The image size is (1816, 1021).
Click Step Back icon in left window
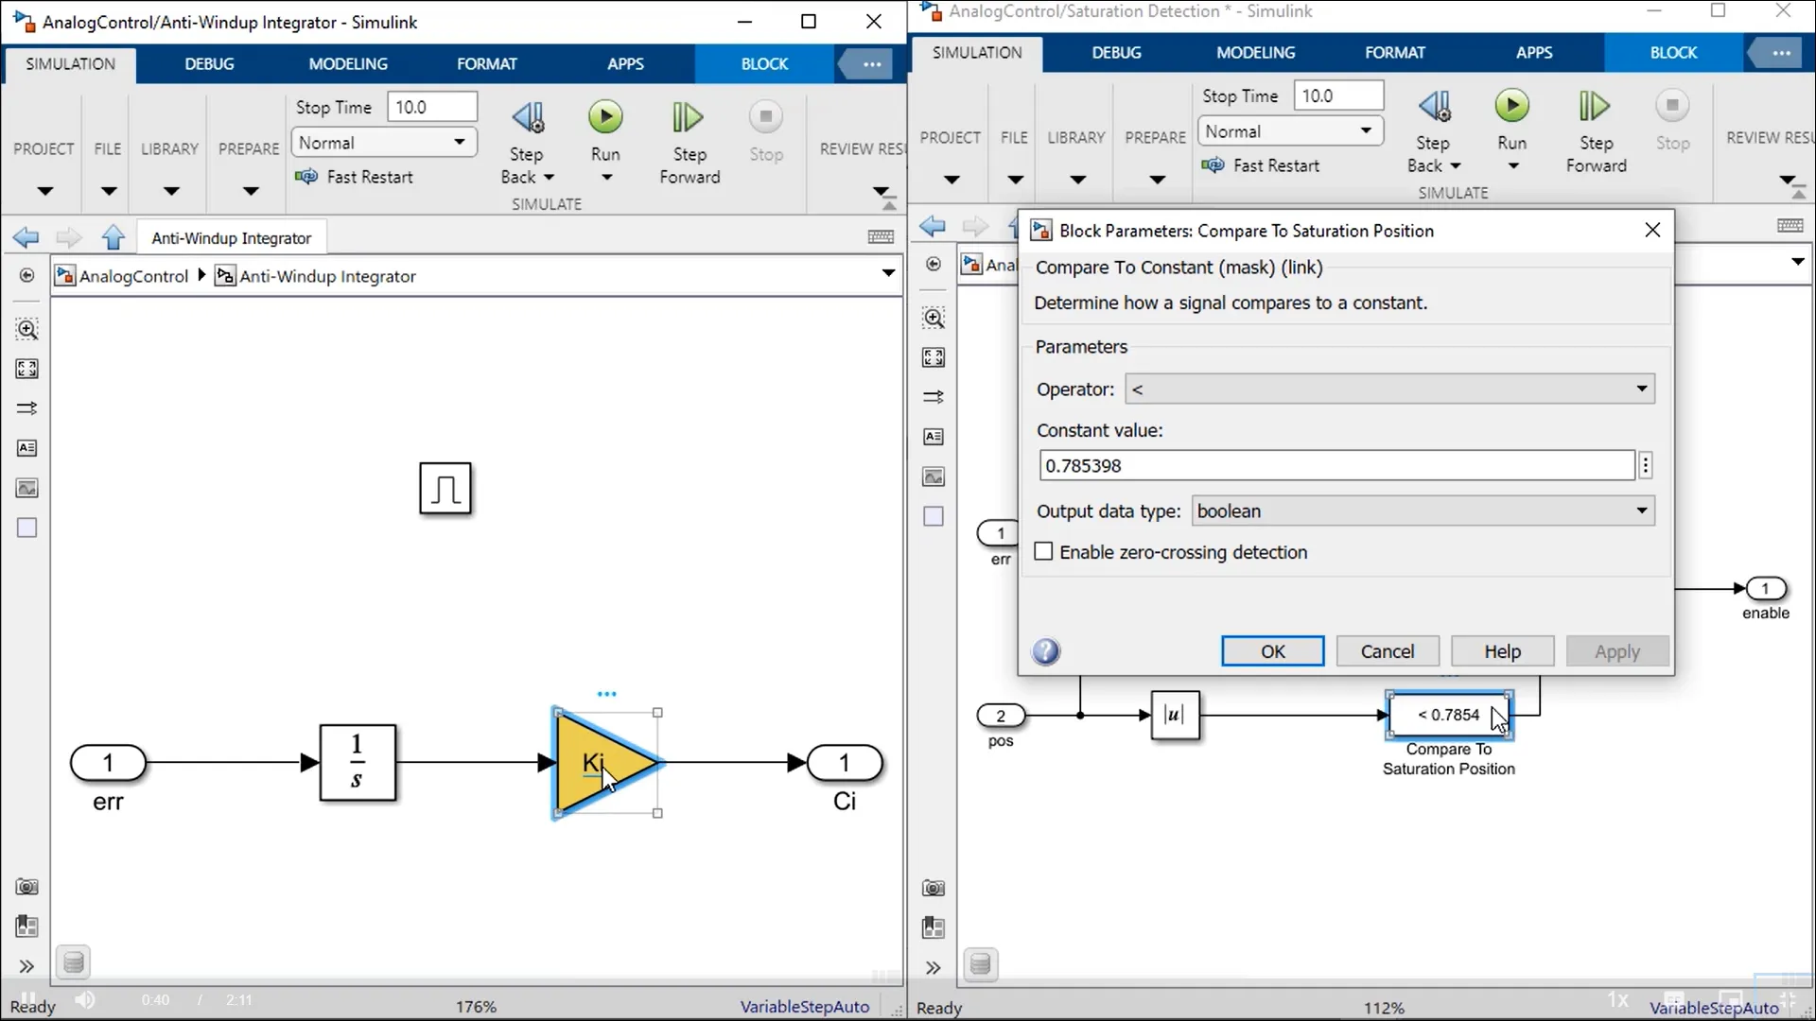click(527, 118)
